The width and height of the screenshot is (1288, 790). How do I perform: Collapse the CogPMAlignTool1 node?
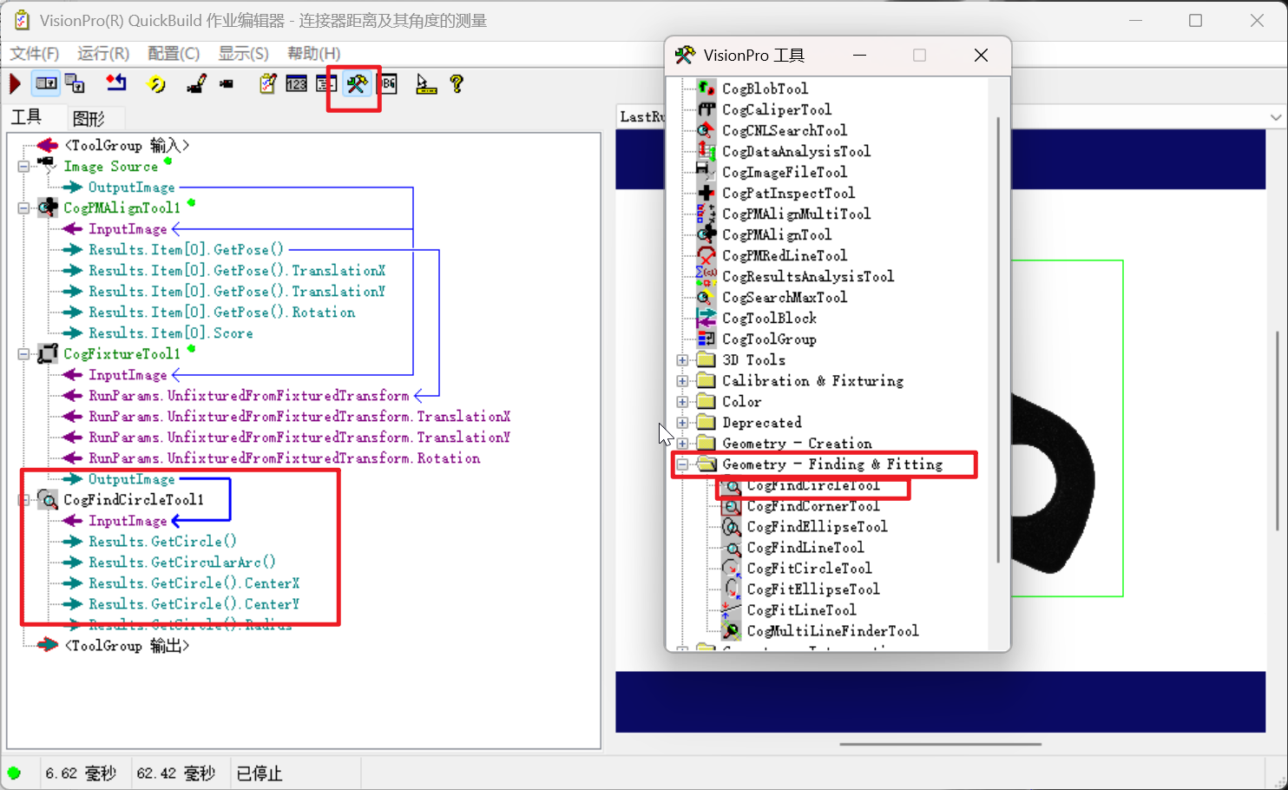(24, 207)
